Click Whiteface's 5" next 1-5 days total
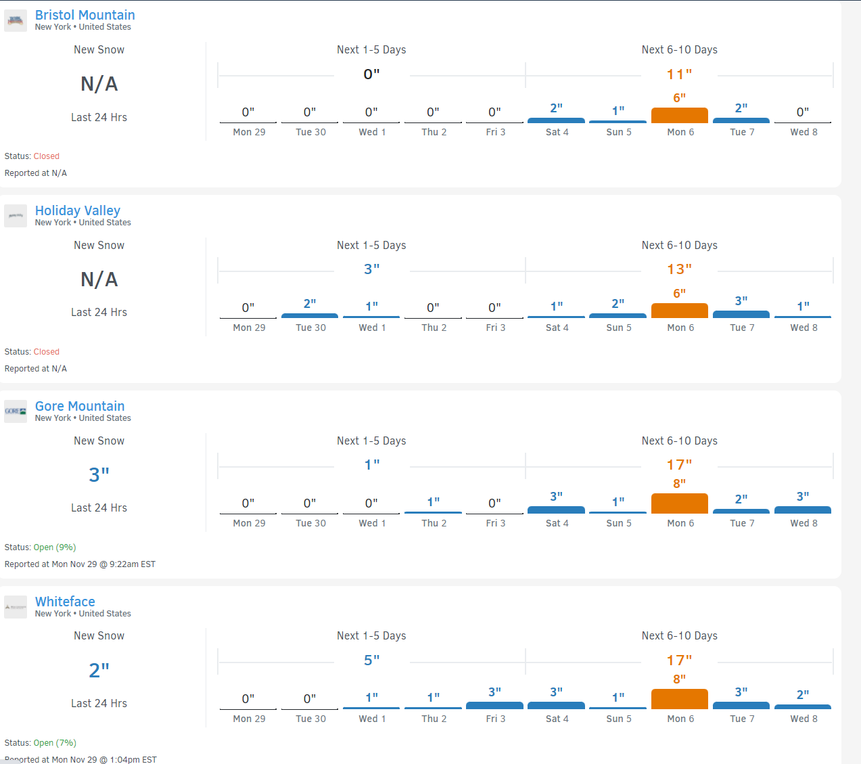Viewport: 861px width, 764px height. pyautogui.click(x=371, y=660)
